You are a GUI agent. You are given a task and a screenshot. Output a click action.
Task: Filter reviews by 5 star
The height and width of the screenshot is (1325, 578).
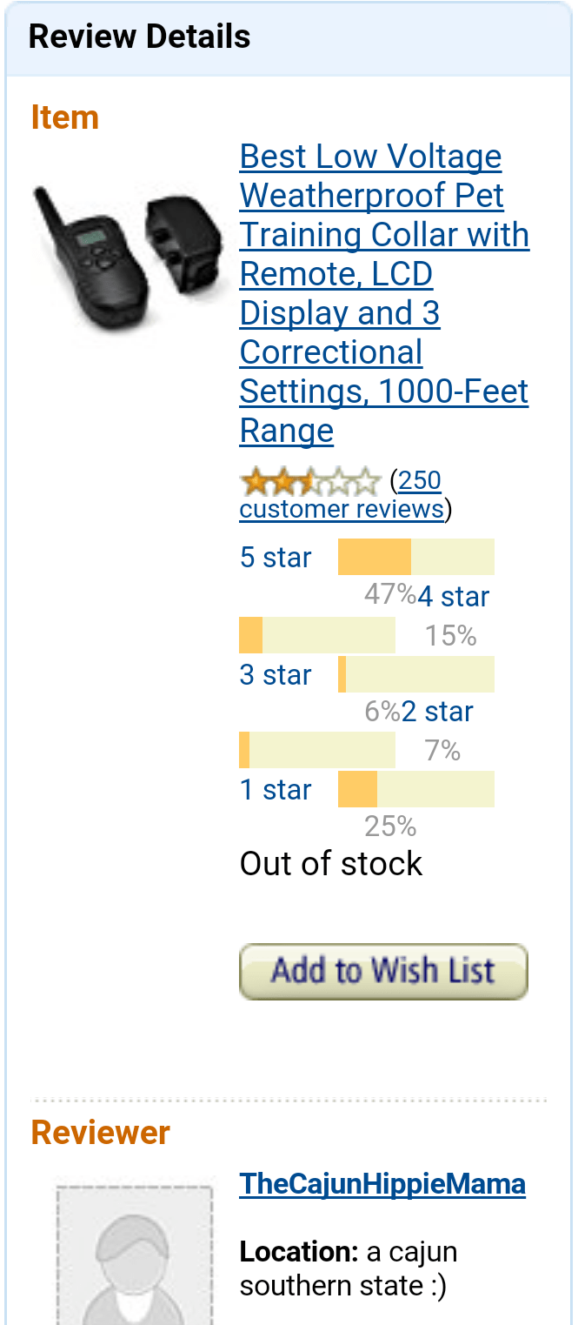click(275, 558)
